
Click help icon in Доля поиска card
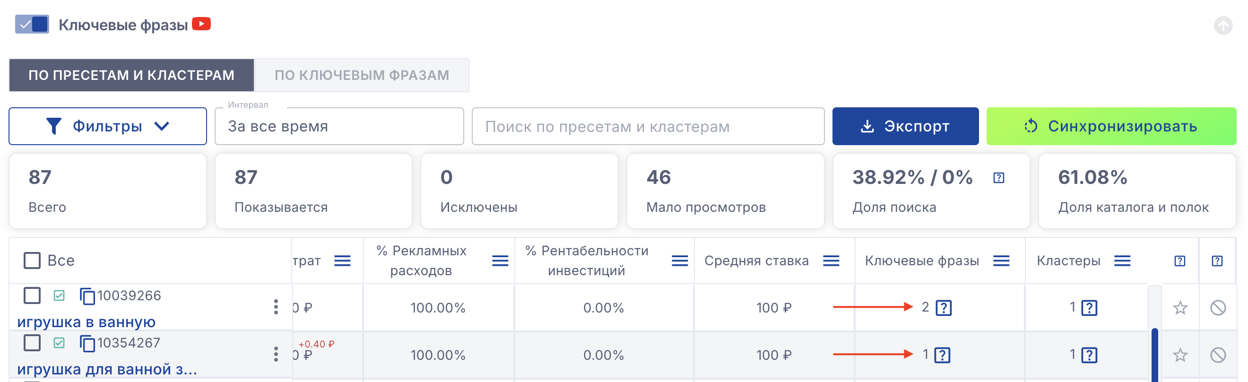tap(998, 178)
